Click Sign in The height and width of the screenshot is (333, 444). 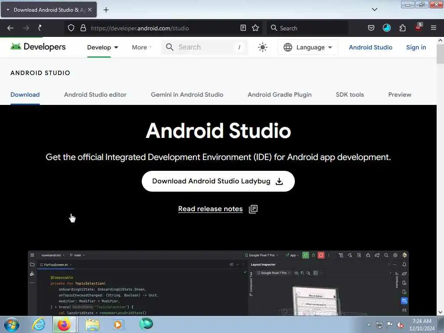pyautogui.click(x=416, y=47)
